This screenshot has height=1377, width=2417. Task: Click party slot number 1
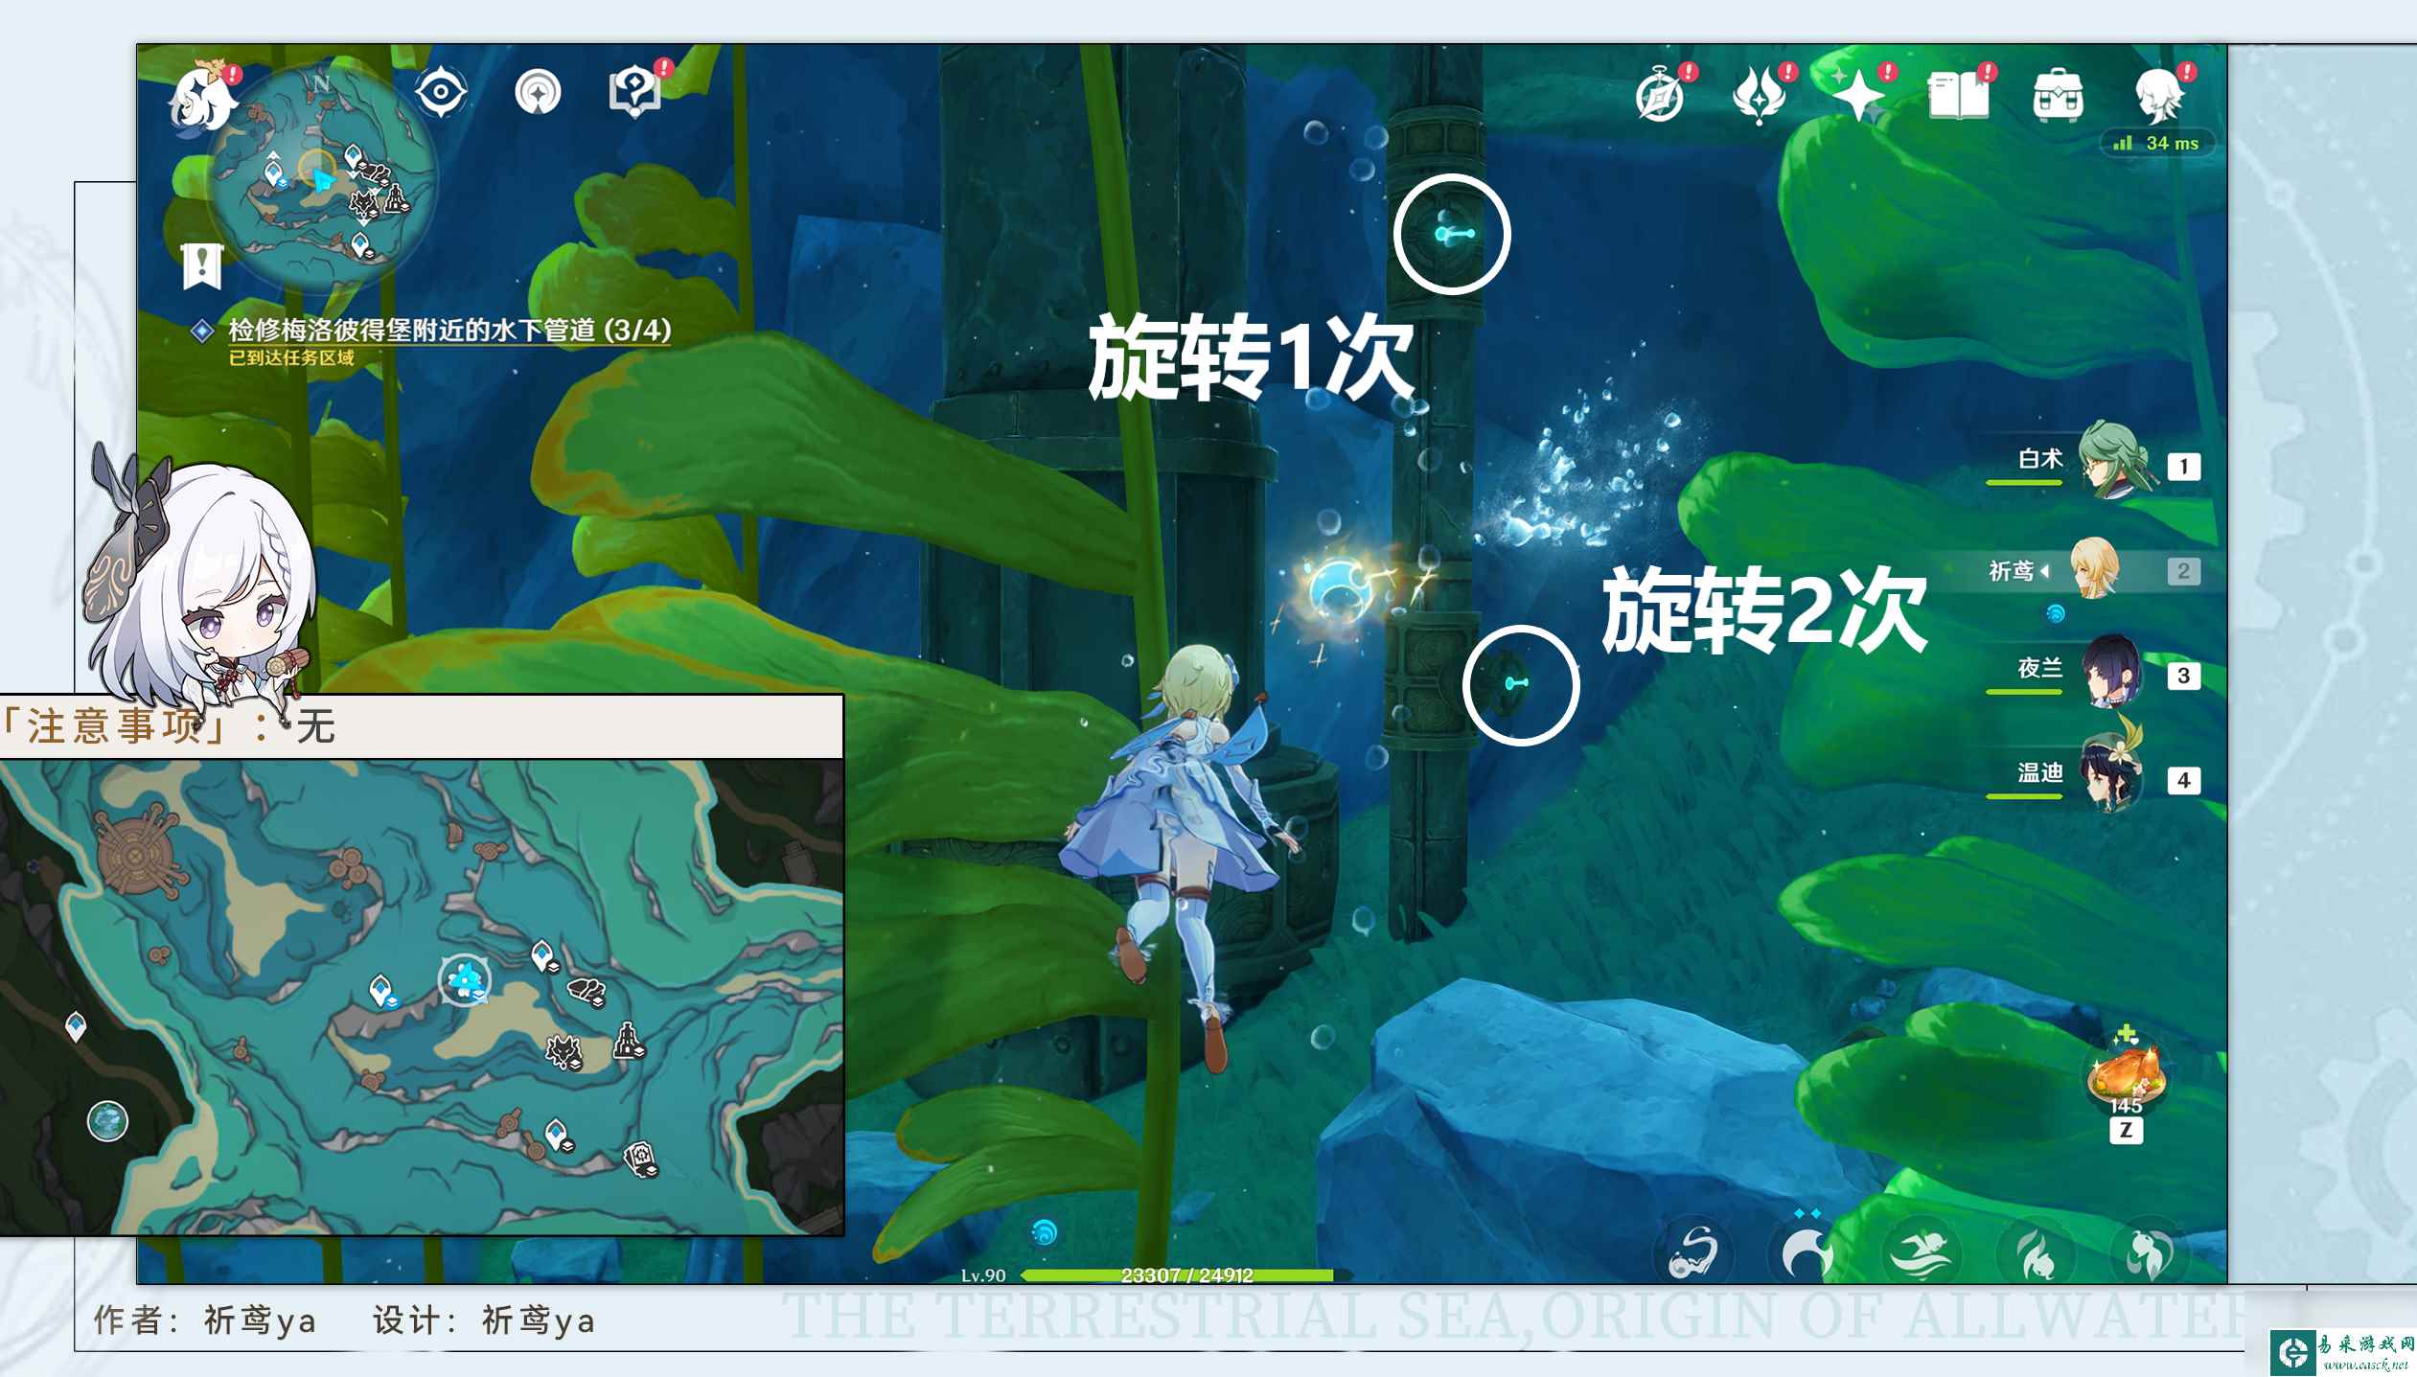(2183, 467)
